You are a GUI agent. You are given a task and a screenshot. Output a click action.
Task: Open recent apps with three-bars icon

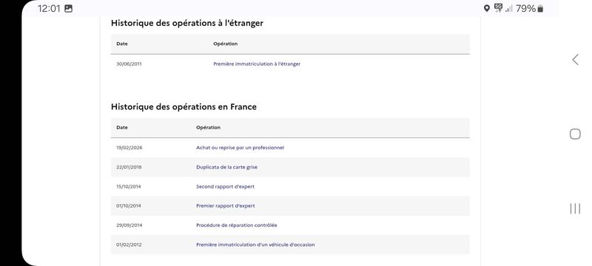pyautogui.click(x=575, y=208)
